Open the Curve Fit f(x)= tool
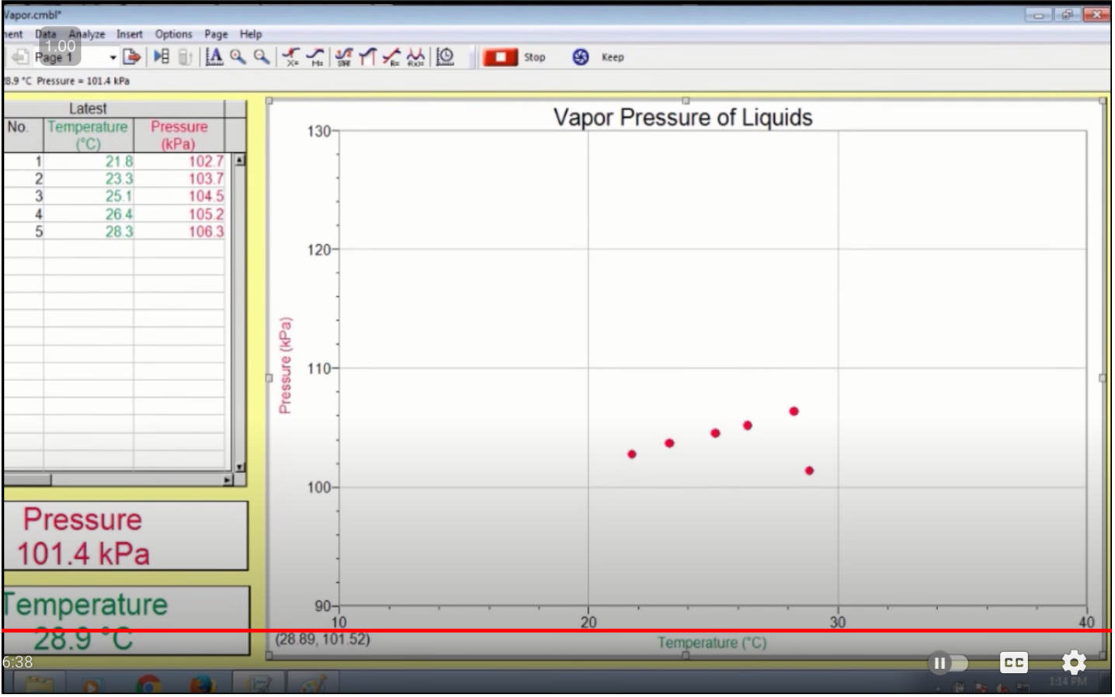Screen dimensions: 1115x697 (416, 57)
